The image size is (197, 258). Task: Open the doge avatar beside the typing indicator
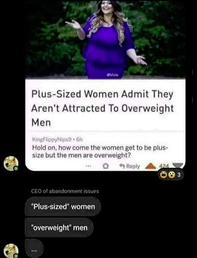tap(11, 251)
